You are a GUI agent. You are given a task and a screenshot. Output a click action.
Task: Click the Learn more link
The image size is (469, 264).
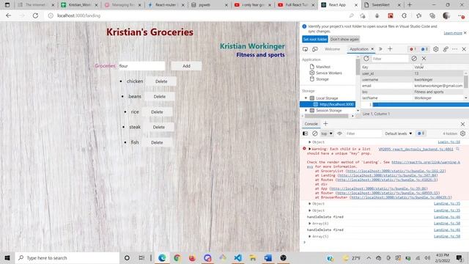point(453,33)
